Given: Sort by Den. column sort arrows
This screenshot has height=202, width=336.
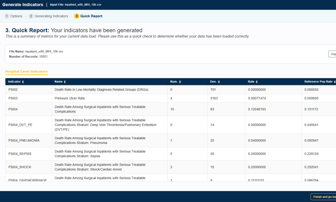Looking at the screenshot, I should [x=220, y=82].
